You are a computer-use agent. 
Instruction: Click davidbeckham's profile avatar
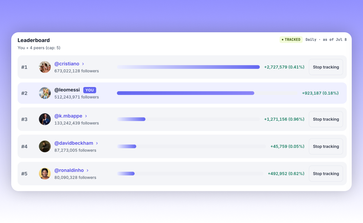45,146
